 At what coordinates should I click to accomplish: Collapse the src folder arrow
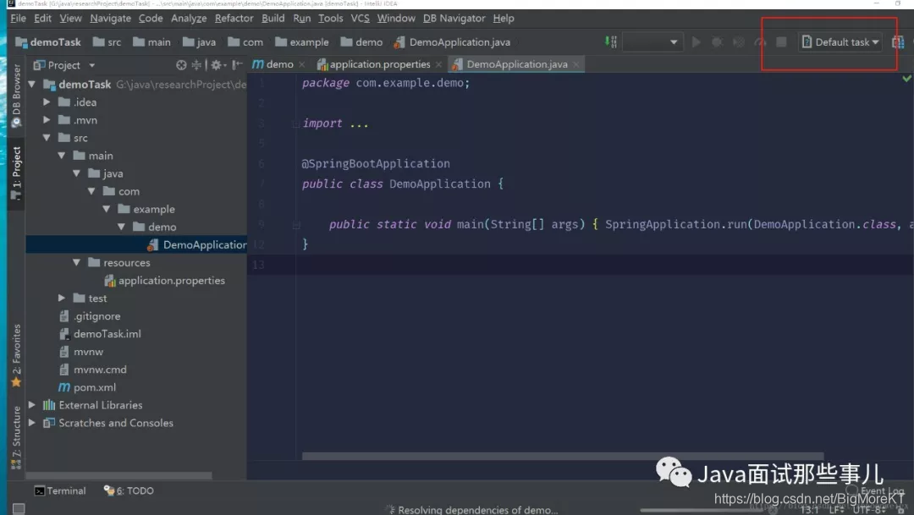47,138
